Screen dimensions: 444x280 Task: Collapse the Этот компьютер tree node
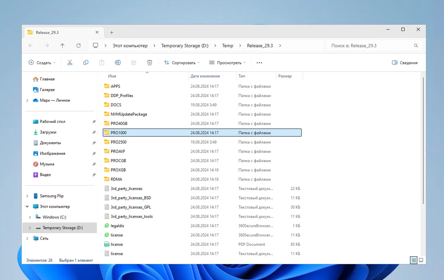pos(27,207)
